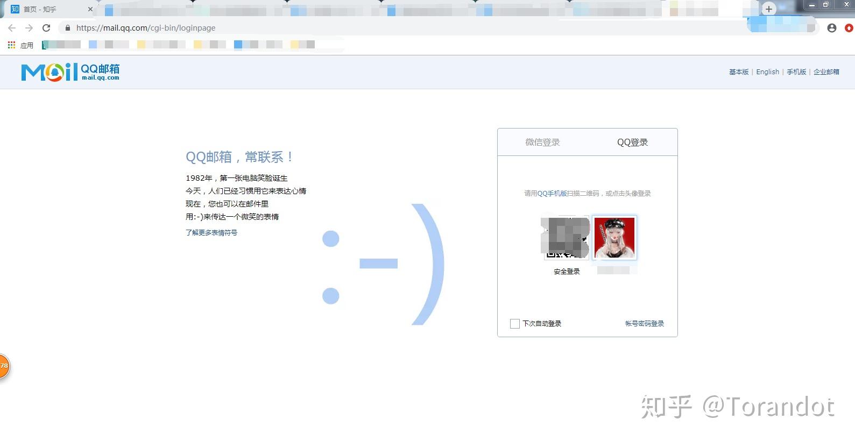Click the QQ手机版 link in login hint
The width and height of the screenshot is (855, 441).
coord(552,194)
